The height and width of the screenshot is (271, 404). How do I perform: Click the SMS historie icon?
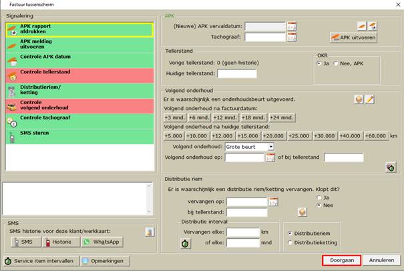click(150, 232)
